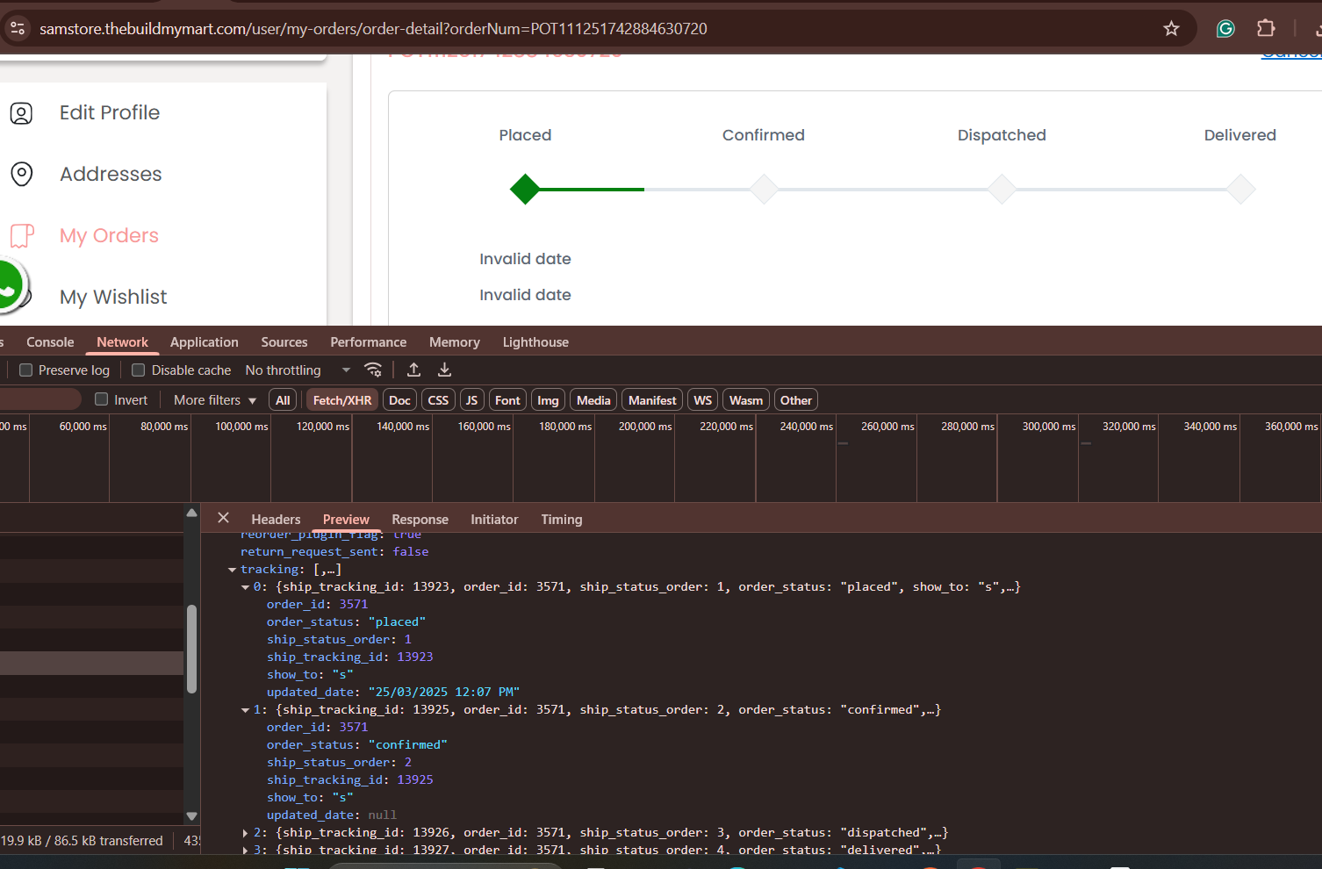Image resolution: width=1322 pixels, height=869 pixels.
Task: Click the site info icon in address bar
Action: [x=18, y=28]
